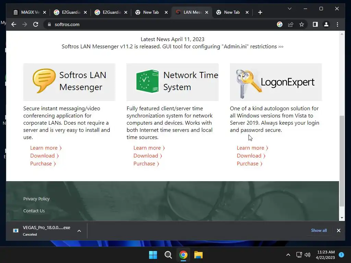
Task: Download Network Time System
Action: tap(148, 156)
